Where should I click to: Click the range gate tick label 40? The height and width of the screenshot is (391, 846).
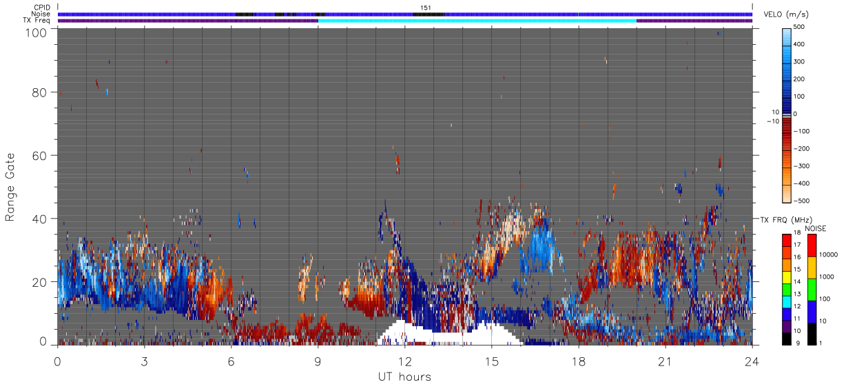pos(39,218)
